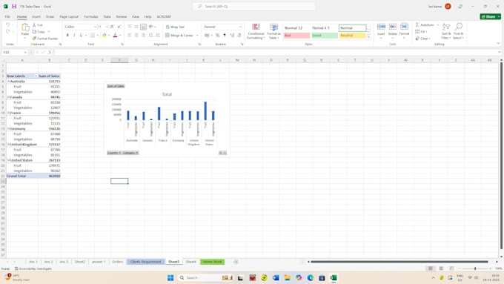504x284 pixels.
Task: Open the Home Work sheet tab
Action: (x=212, y=262)
